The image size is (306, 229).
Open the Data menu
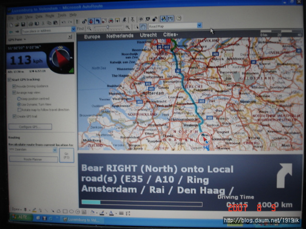[39, 17]
